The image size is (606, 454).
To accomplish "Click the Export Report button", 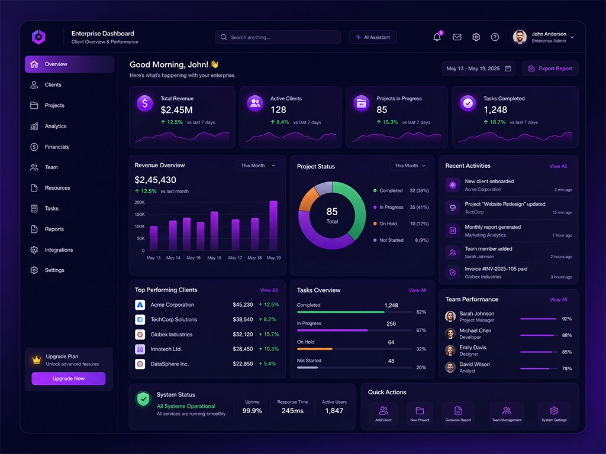I will click(x=550, y=69).
